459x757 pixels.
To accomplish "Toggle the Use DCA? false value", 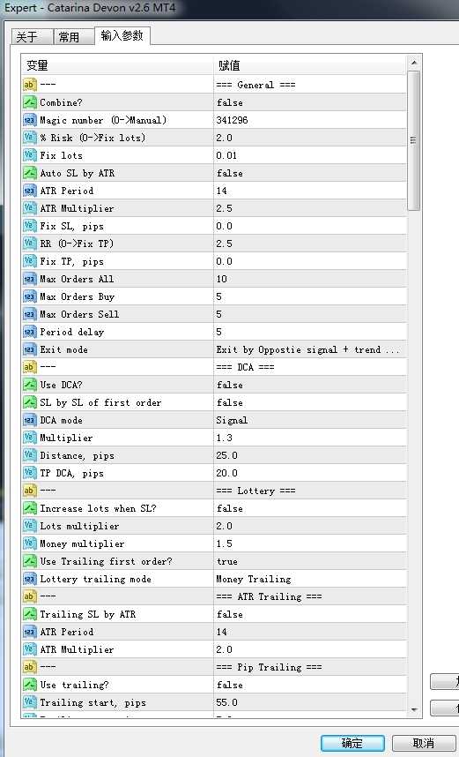I will (310, 386).
